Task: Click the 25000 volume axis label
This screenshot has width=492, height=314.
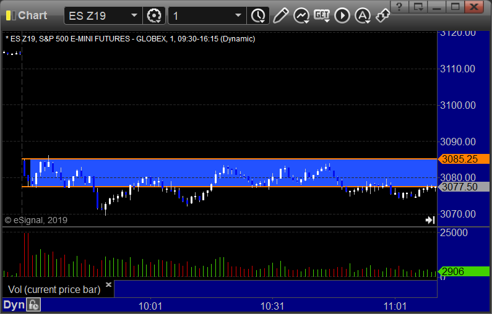Action: pos(454,232)
